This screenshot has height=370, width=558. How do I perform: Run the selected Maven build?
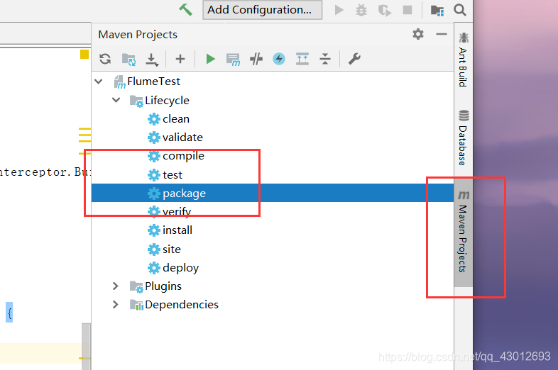[x=210, y=59]
